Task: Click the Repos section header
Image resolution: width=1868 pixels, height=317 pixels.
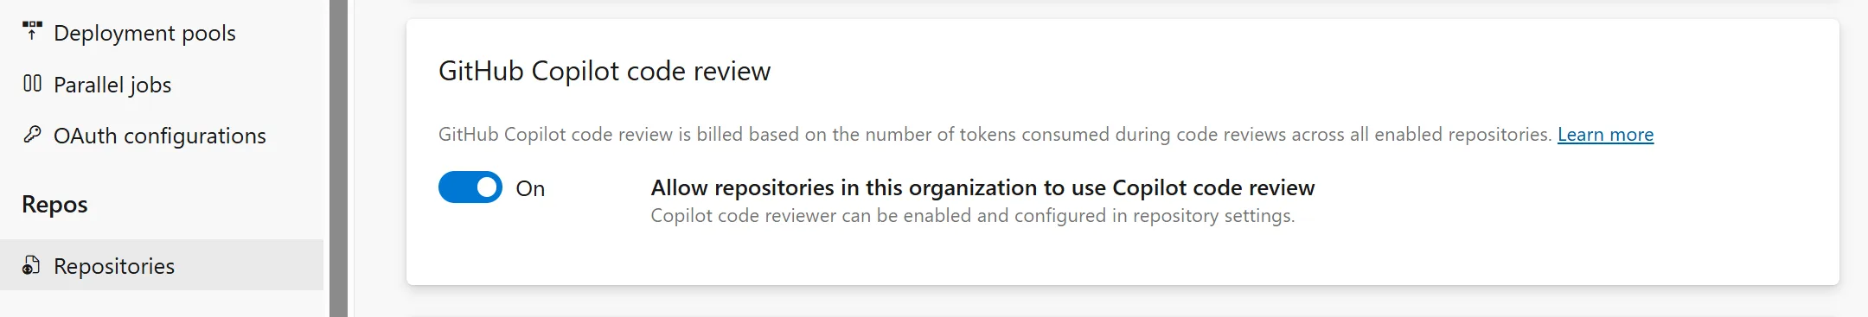Action: tap(54, 205)
